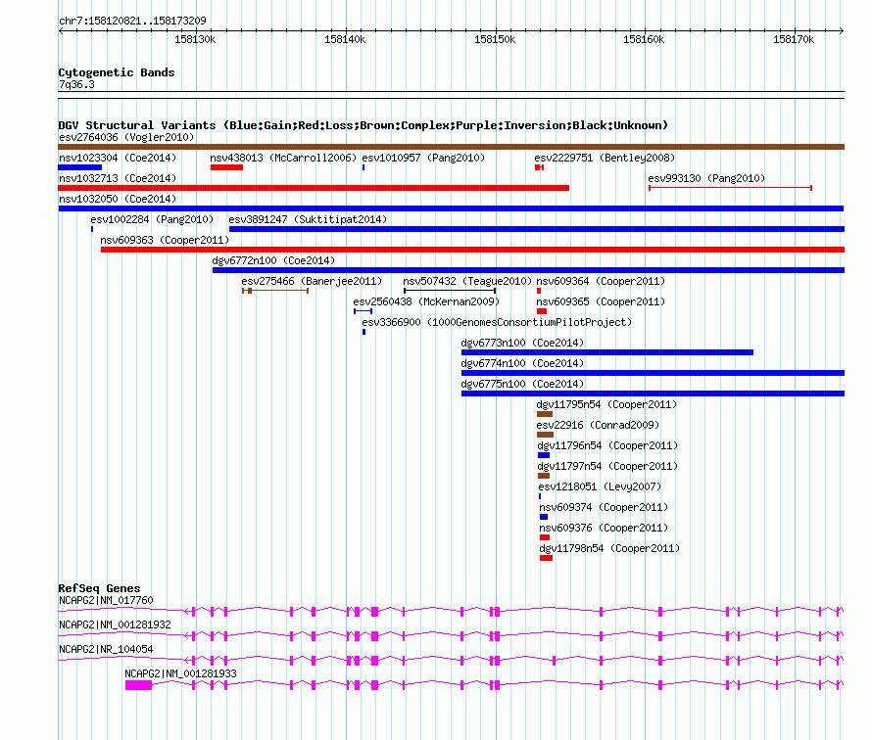Open the esv22916 (Conrad2009) label
Image resolution: width=872 pixels, height=740 pixels.
coord(598,425)
